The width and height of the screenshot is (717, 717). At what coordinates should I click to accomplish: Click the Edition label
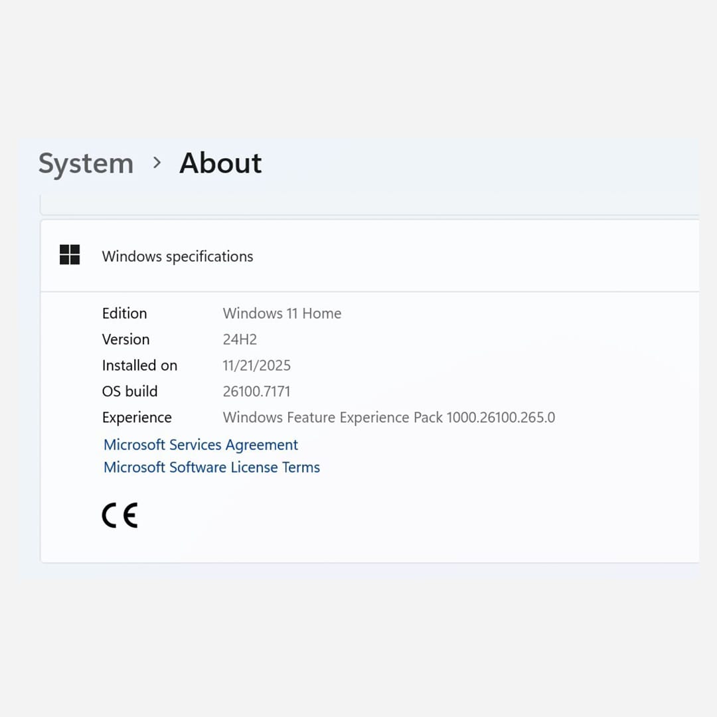[124, 313]
